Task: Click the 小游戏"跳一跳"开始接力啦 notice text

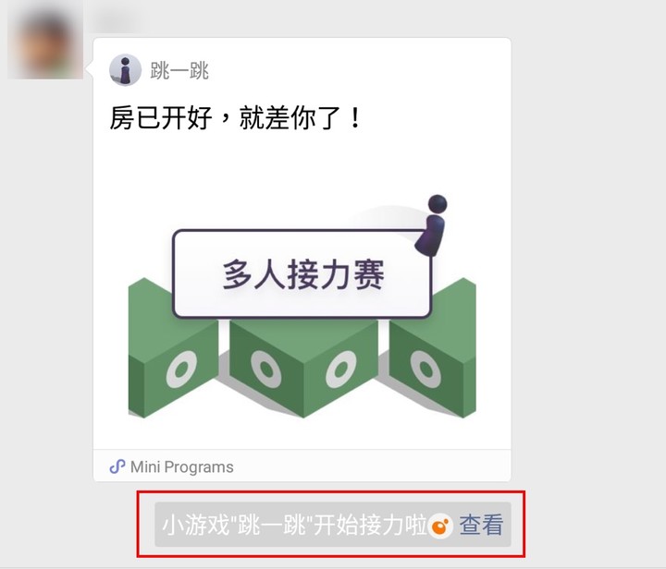Action: (x=295, y=525)
